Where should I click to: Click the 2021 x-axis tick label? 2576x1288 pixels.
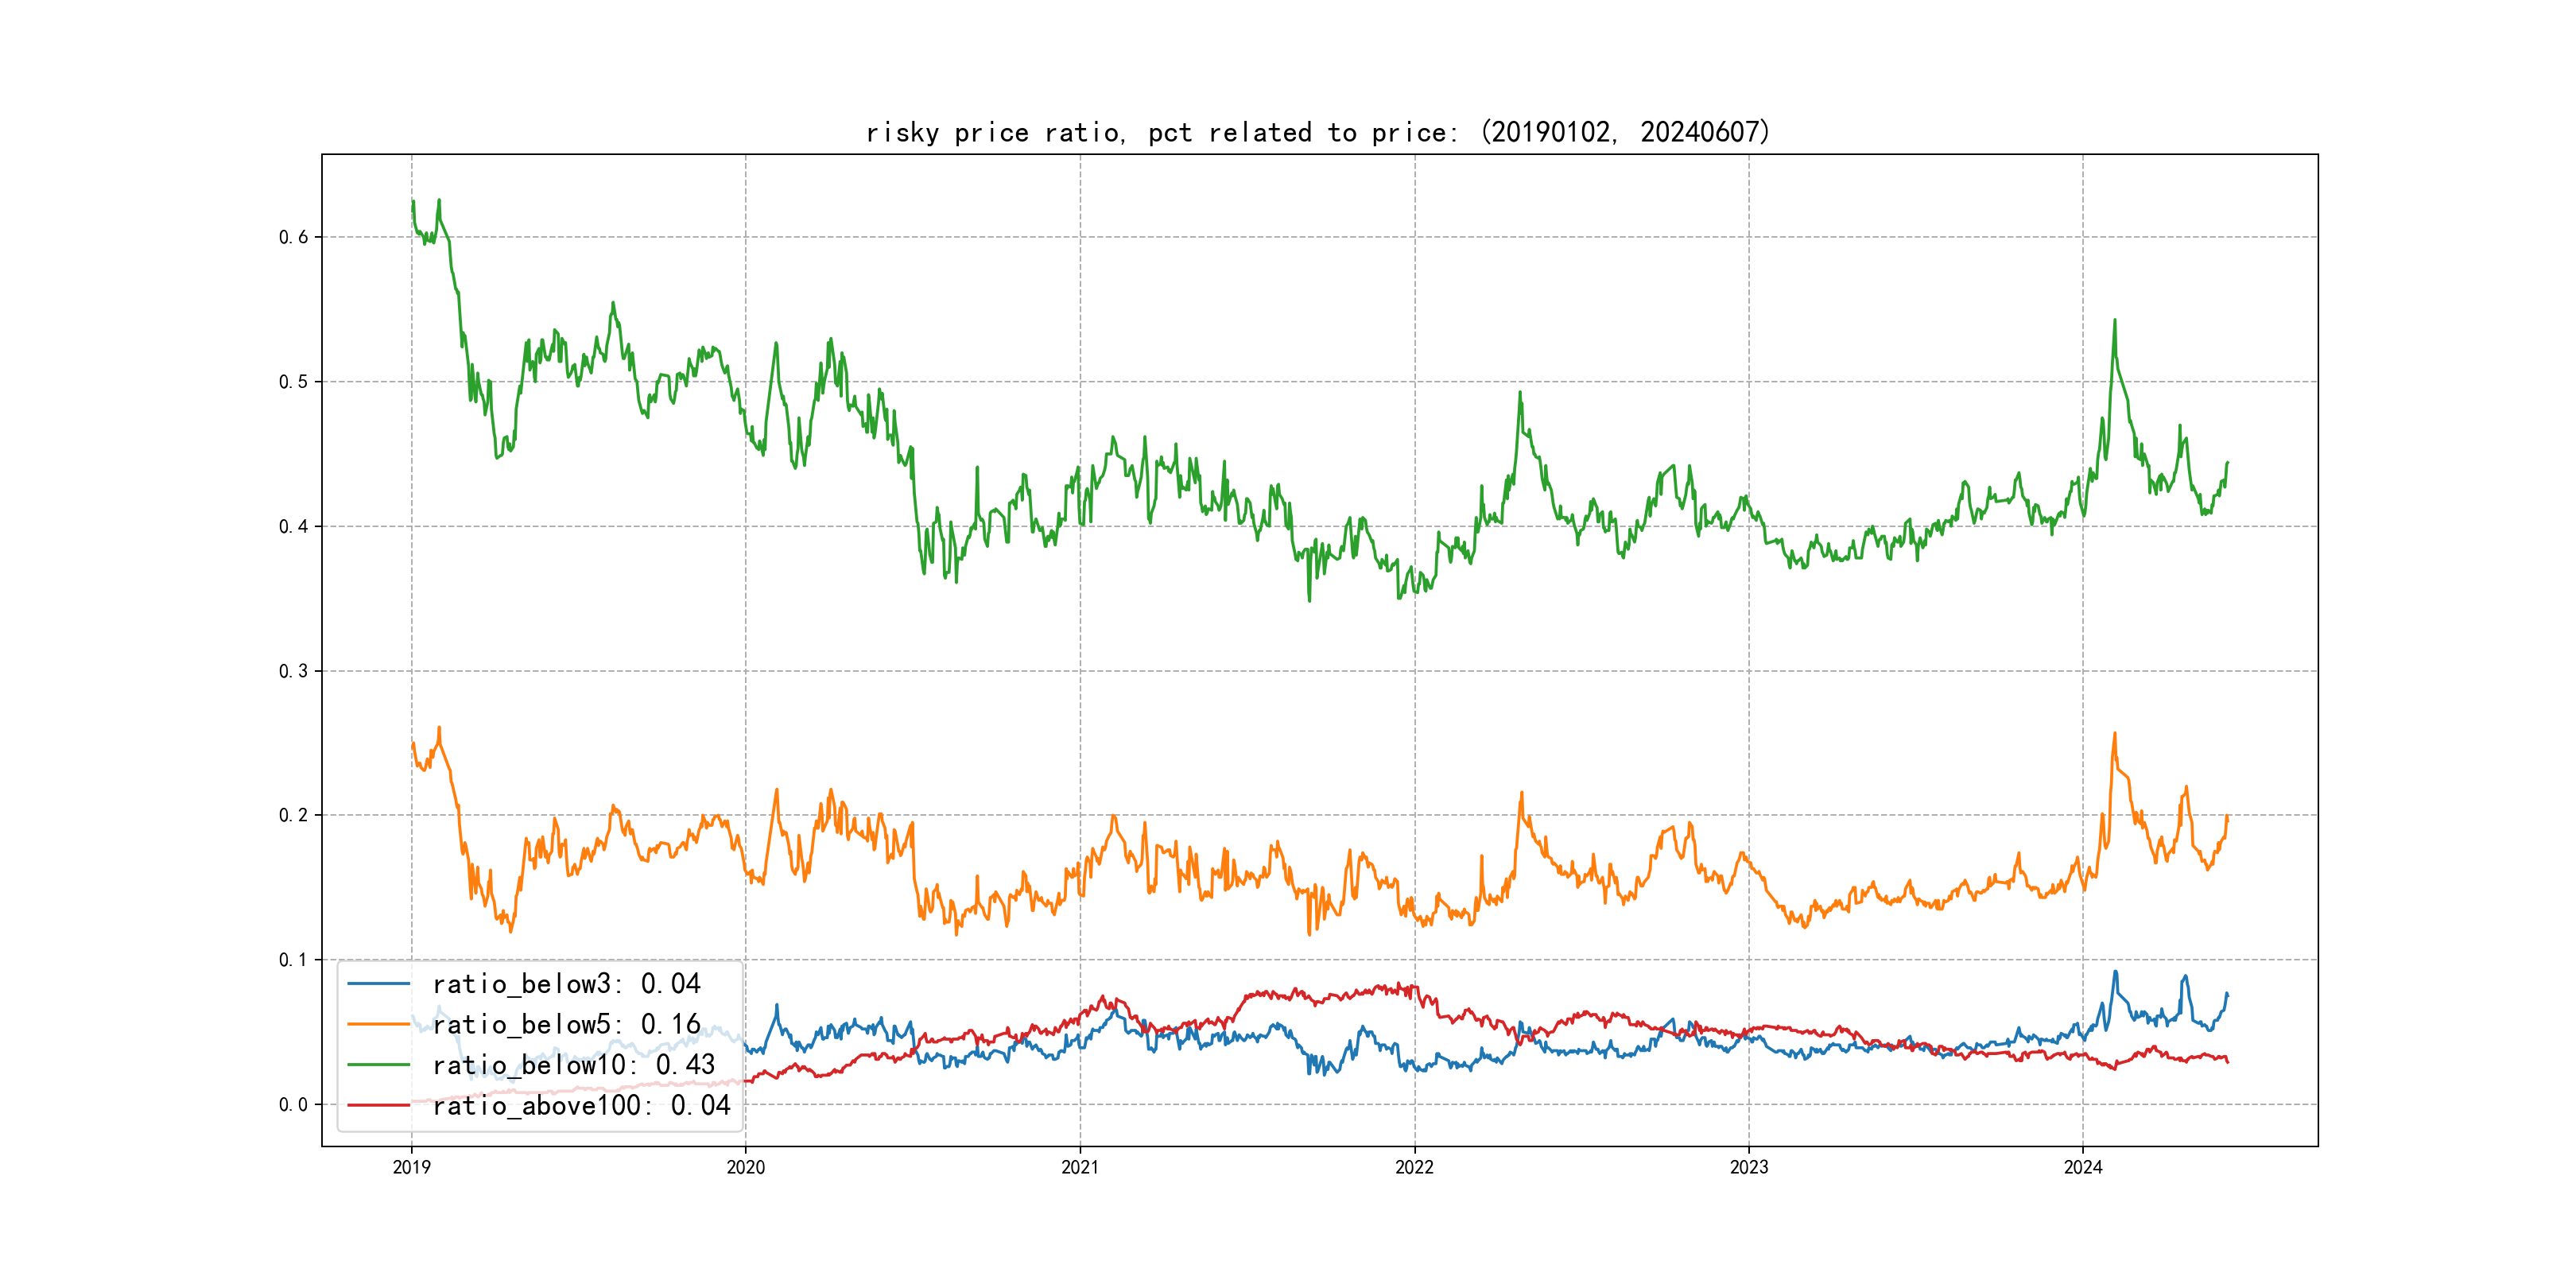click(x=1080, y=1167)
